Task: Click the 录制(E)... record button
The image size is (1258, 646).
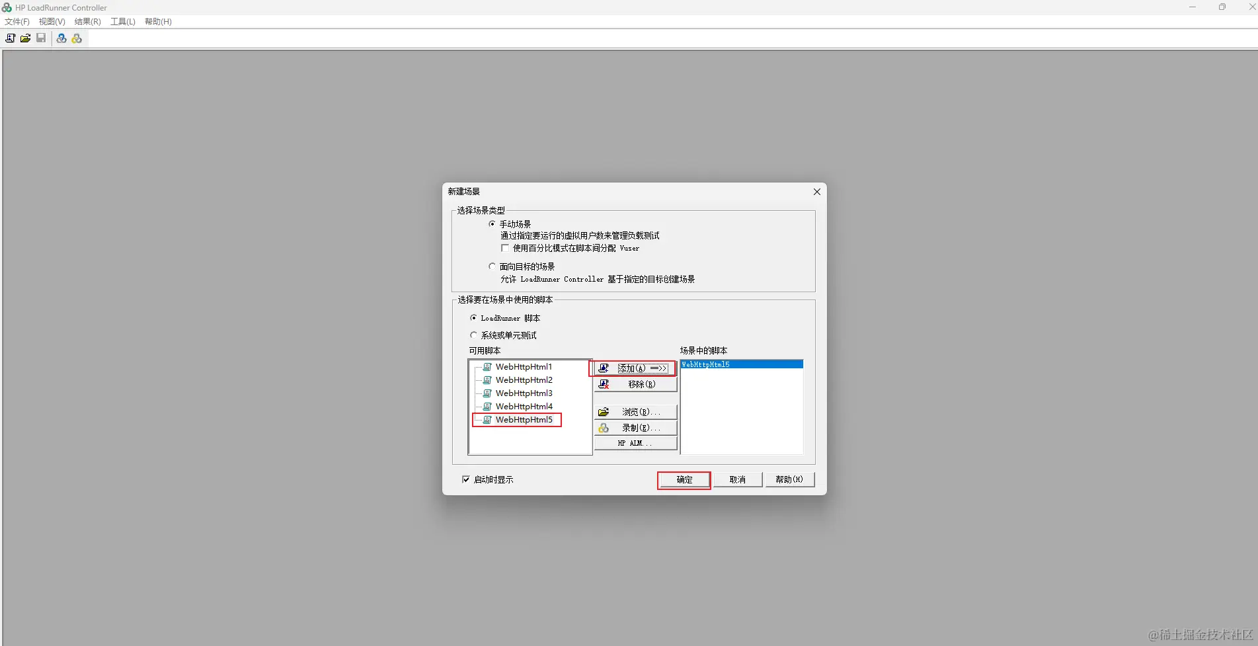Action: (635, 428)
